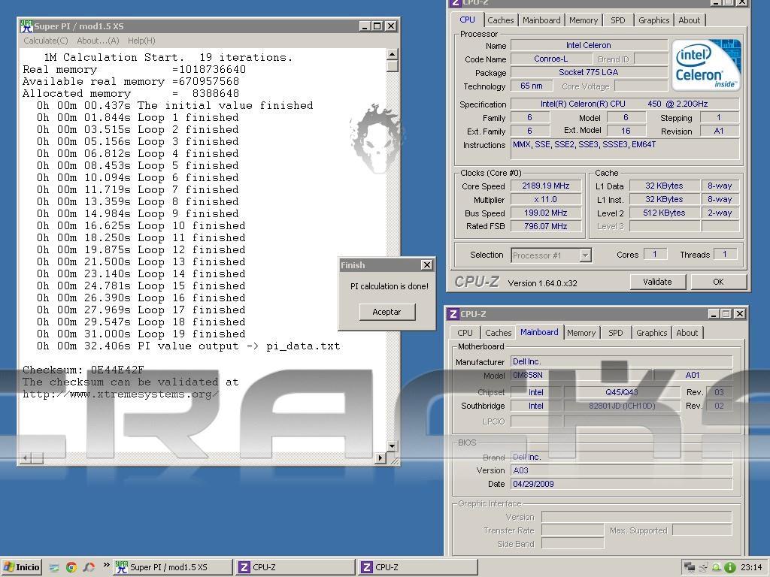Click the Show Desktop quick launch icon
Screen dimensions: 770x577
tap(54, 567)
